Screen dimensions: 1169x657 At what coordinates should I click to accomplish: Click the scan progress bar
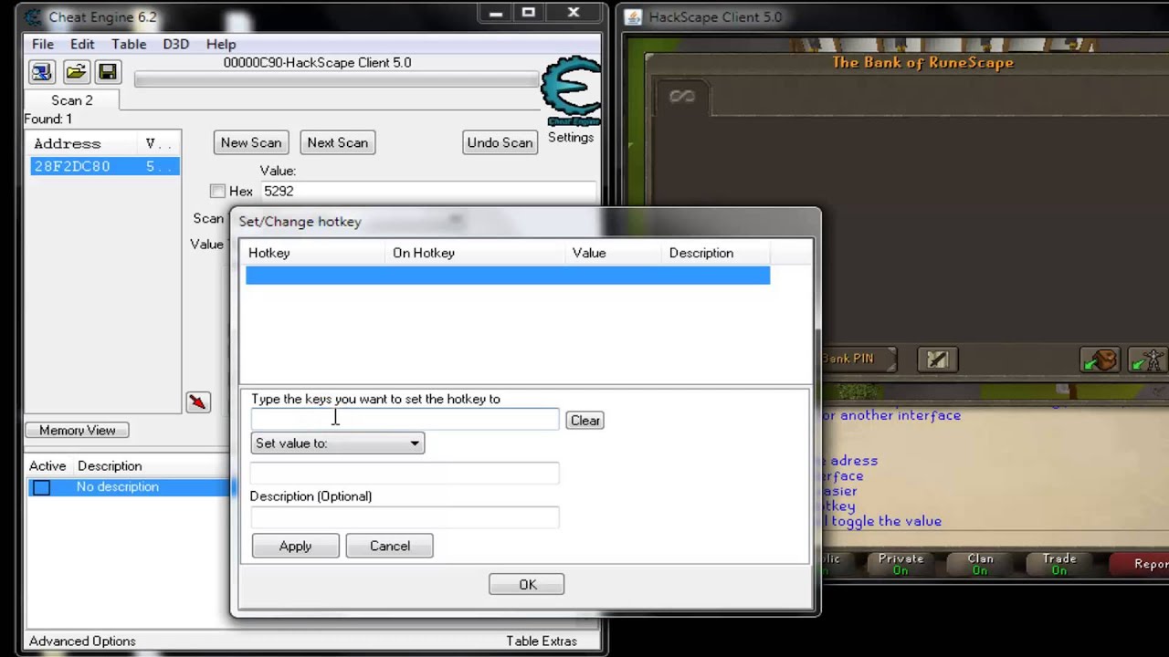coord(336,80)
